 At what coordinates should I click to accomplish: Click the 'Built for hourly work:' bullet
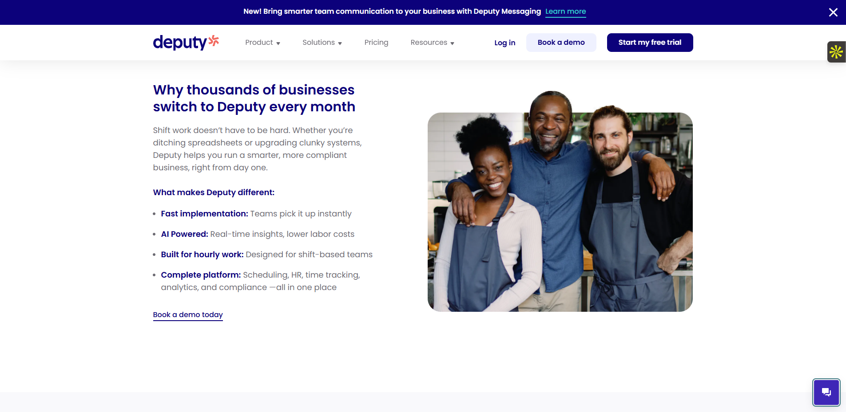202,255
